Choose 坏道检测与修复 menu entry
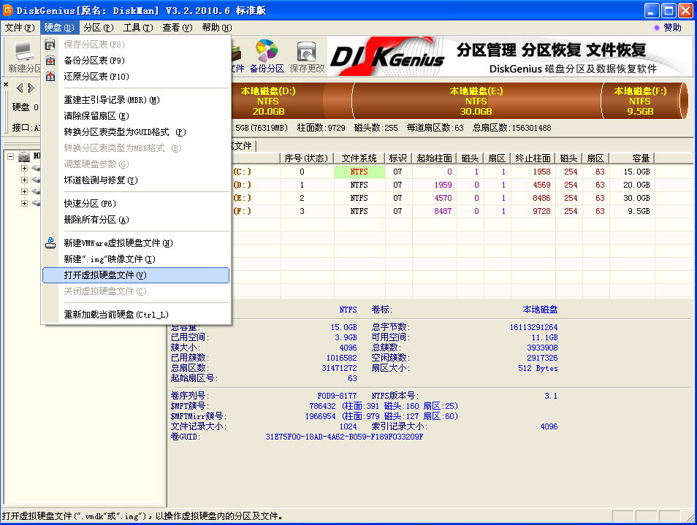This screenshot has width=697, height=525. point(136,180)
